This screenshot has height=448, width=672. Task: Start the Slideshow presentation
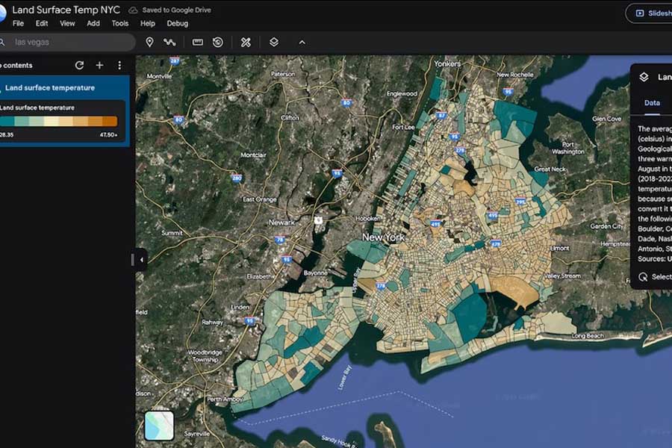650,13
